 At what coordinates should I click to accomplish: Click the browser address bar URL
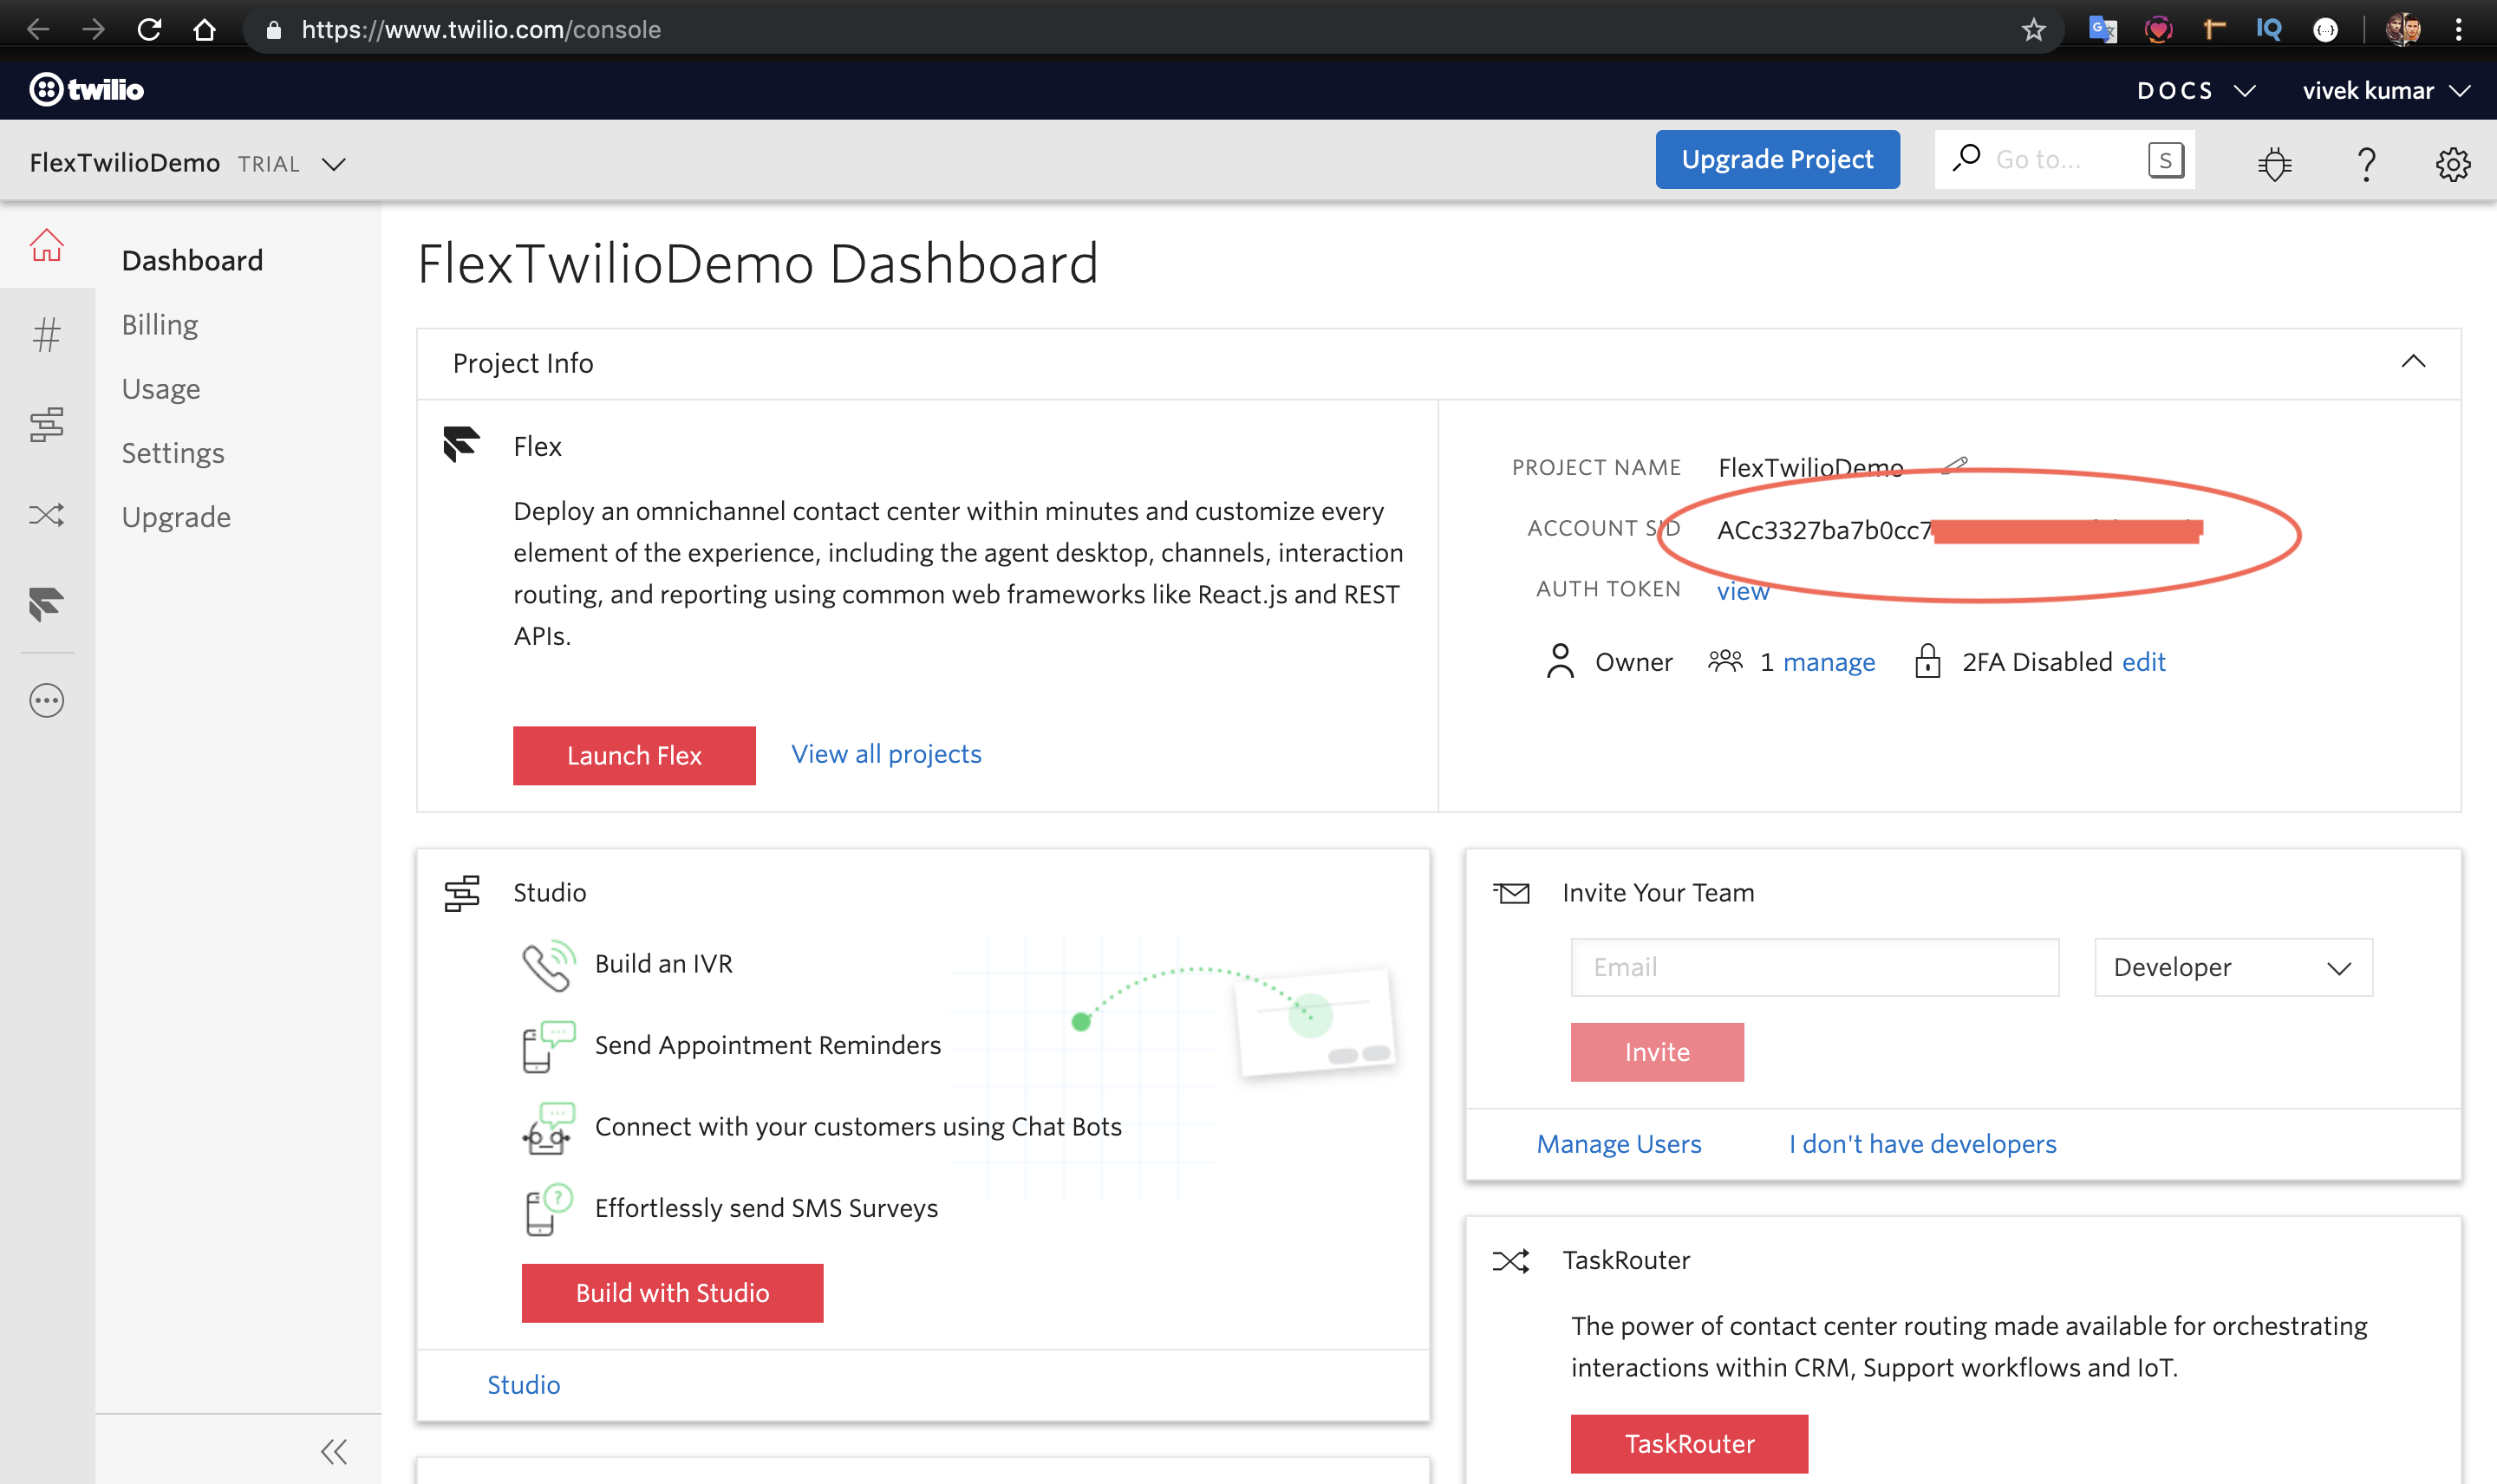(481, 30)
